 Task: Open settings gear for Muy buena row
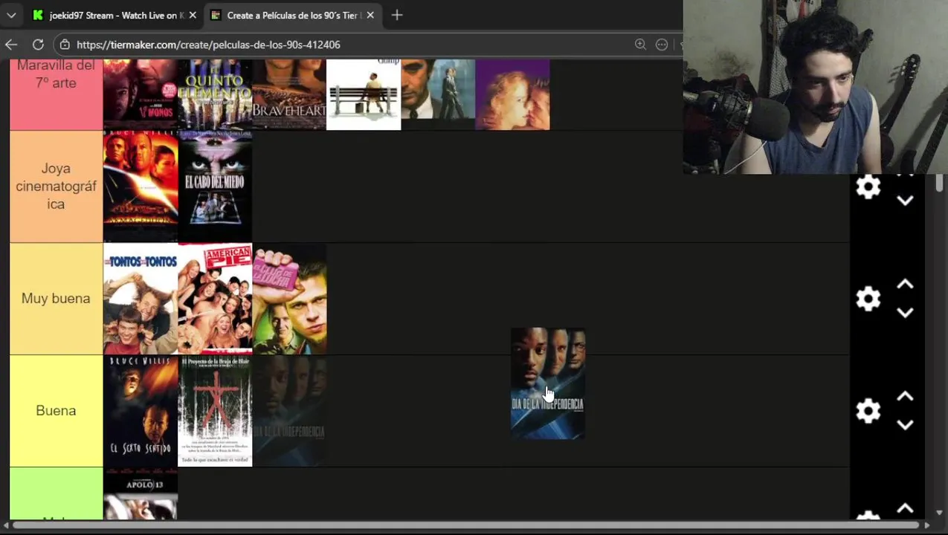coord(868,299)
